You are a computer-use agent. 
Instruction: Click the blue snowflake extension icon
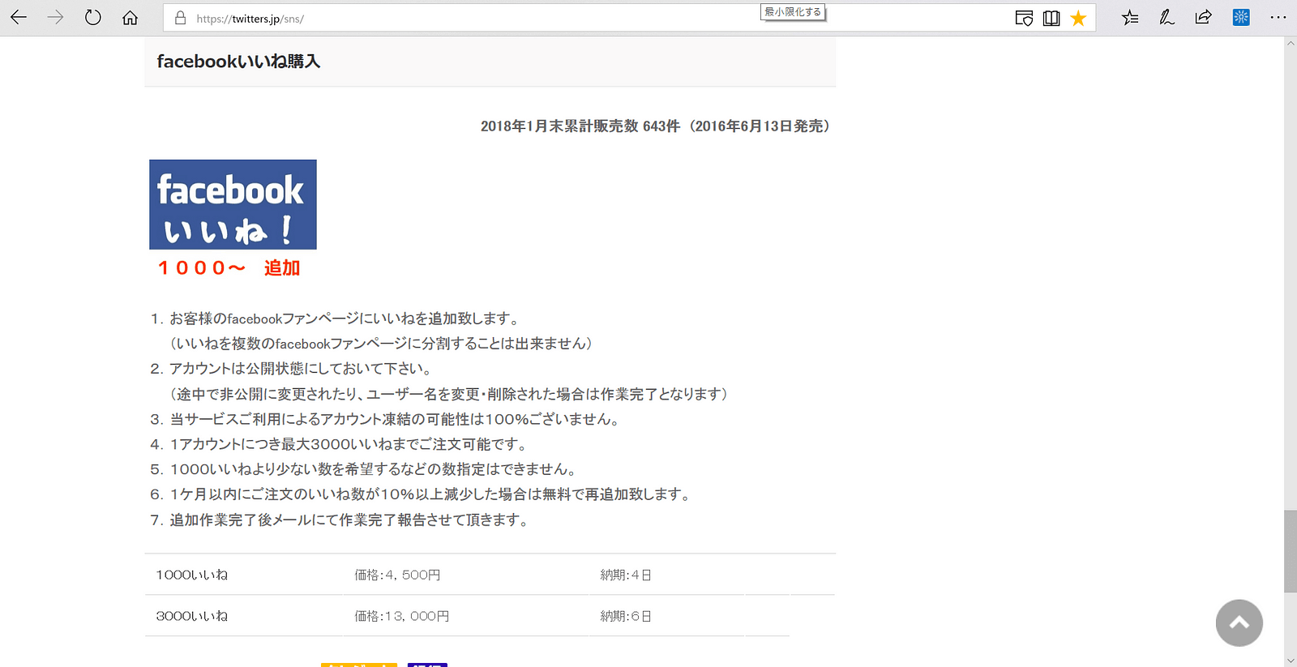pyautogui.click(x=1241, y=18)
